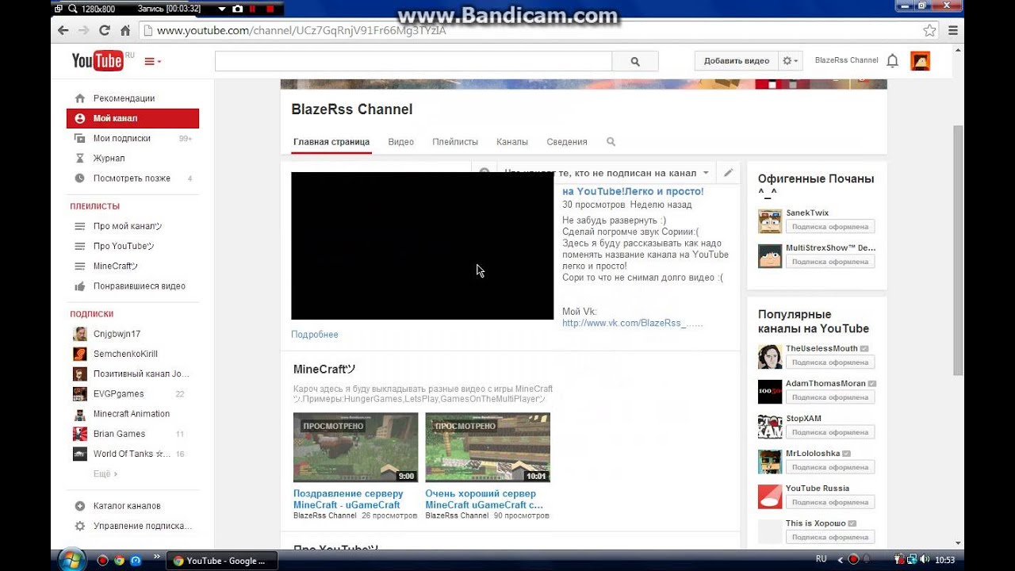The width and height of the screenshot is (1015, 571).
Task: Click the search magnifier button
Action: 635,61
